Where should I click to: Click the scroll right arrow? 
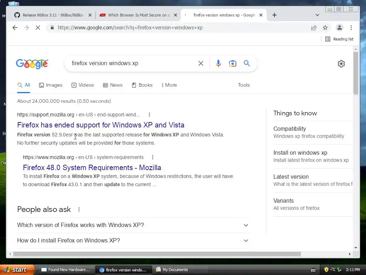tap(350, 254)
